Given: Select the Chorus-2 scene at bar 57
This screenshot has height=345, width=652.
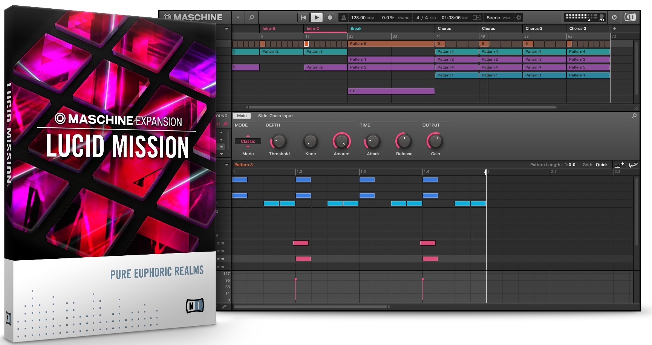Looking at the screenshot, I should pyautogui.click(x=544, y=29).
